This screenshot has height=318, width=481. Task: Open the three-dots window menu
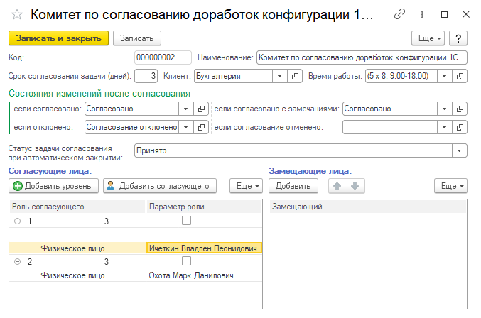[423, 14]
